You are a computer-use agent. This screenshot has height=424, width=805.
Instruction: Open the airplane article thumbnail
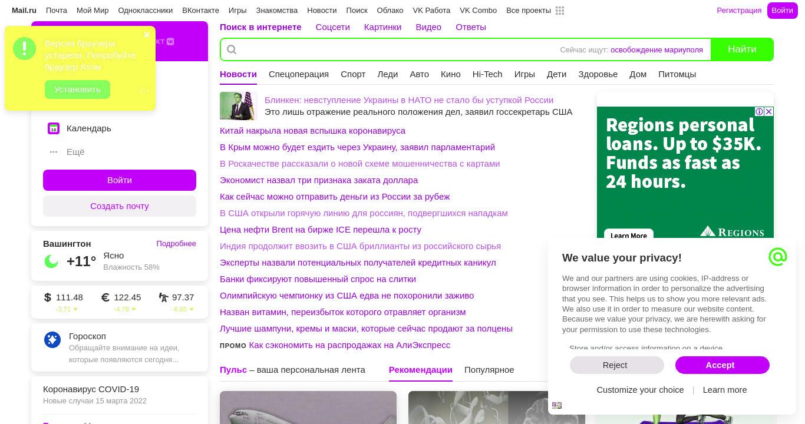[308, 408]
